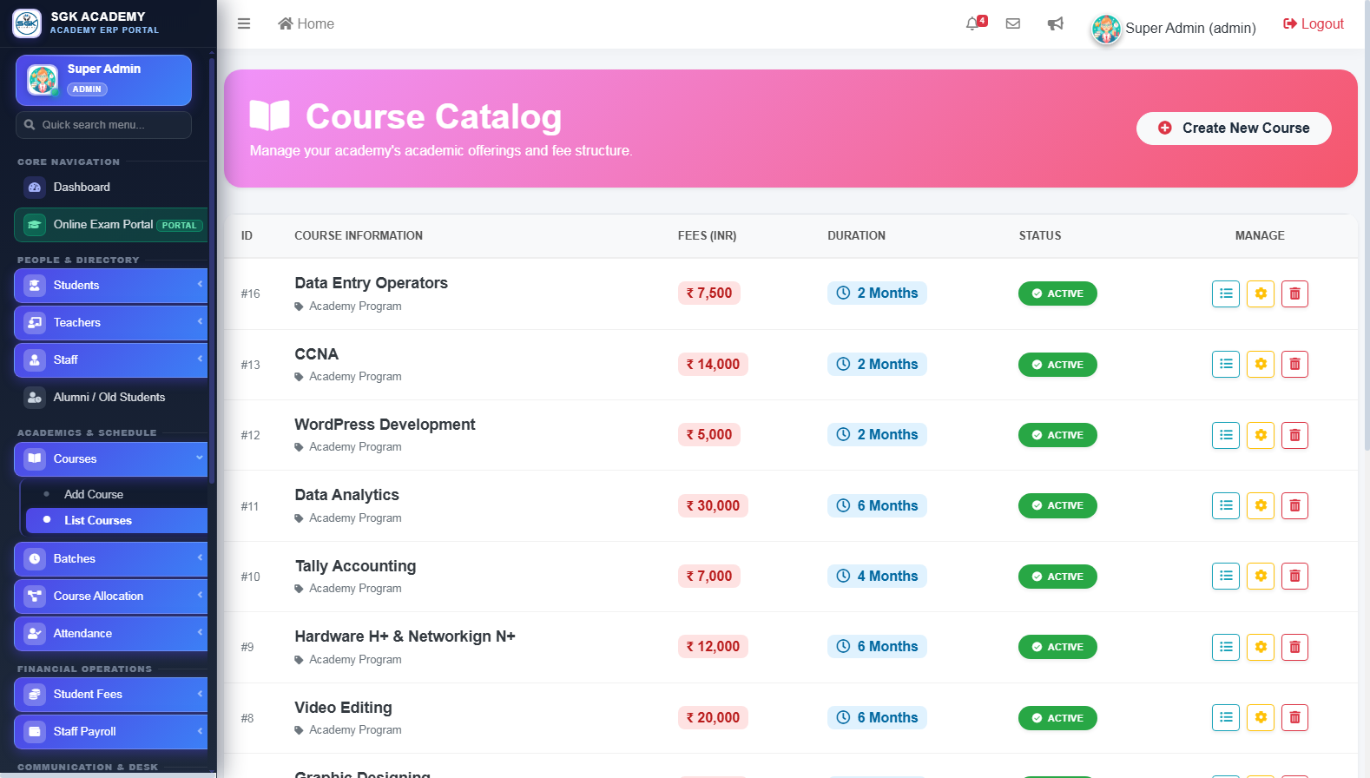Image resolution: width=1370 pixels, height=778 pixels.
Task: Open settings for Data Analytics course
Action: pos(1261,505)
